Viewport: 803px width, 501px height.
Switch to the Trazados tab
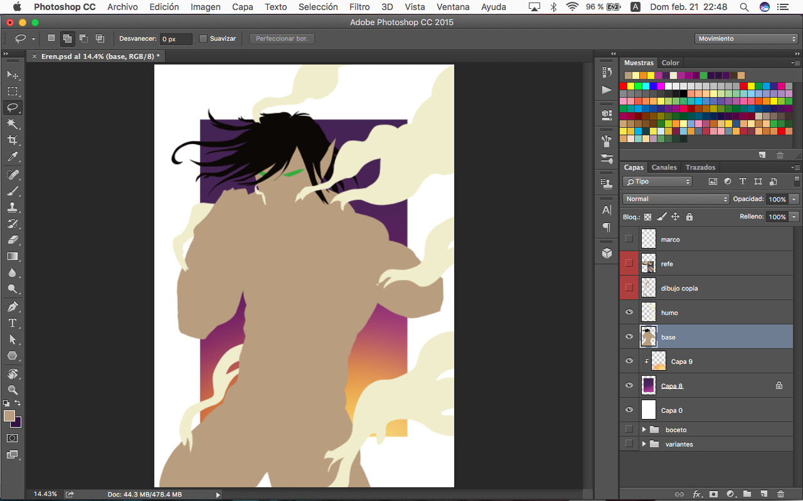pos(700,167)
